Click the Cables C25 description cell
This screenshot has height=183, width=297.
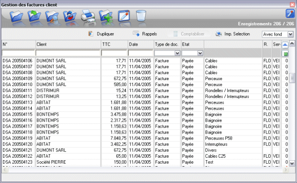click(215, 156)
